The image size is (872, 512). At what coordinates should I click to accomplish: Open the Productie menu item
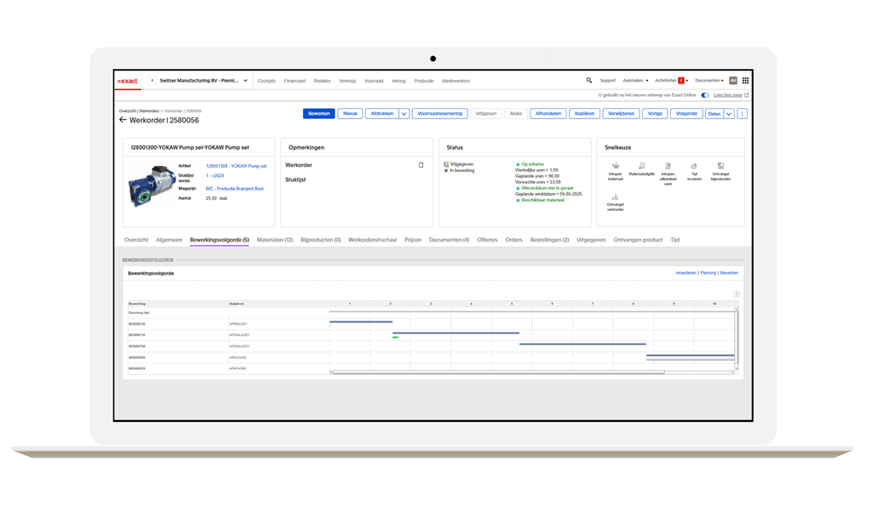coord(423,81)
